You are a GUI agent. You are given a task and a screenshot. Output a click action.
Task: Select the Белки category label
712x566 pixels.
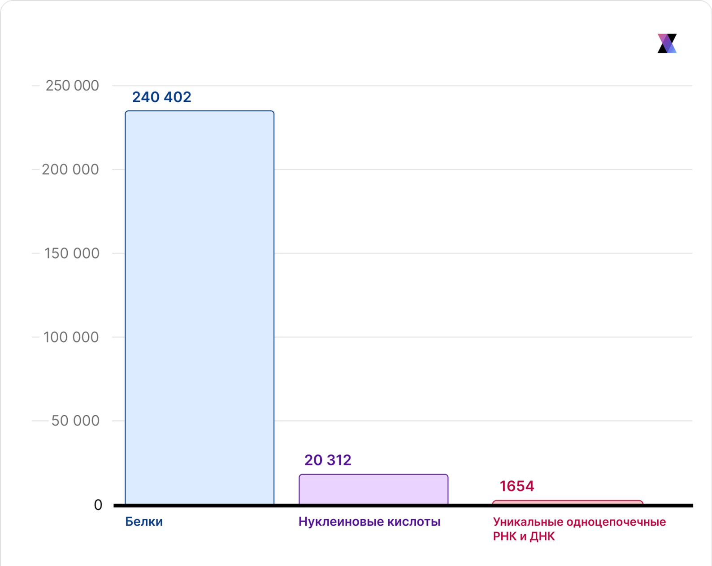[144, 522]
